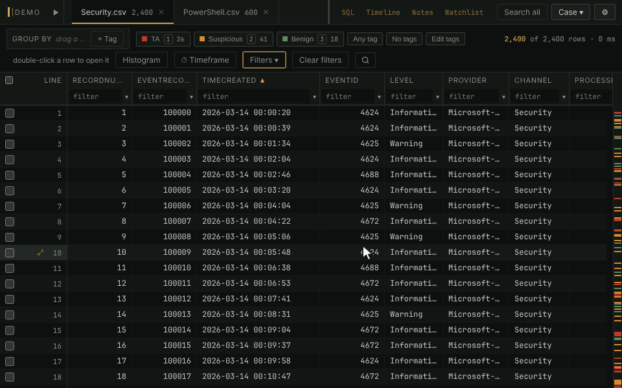Click the + Tag button
Screen dimensions: 622x388
click(x=107, y=39)
